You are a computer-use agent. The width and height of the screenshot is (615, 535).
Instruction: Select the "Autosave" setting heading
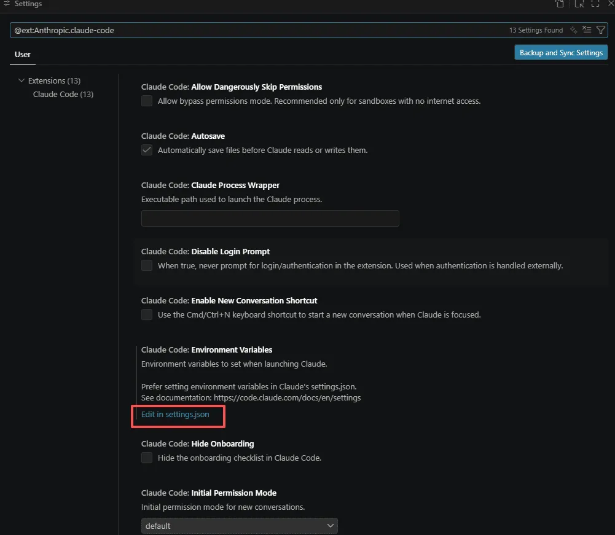(x=208, y=136)
